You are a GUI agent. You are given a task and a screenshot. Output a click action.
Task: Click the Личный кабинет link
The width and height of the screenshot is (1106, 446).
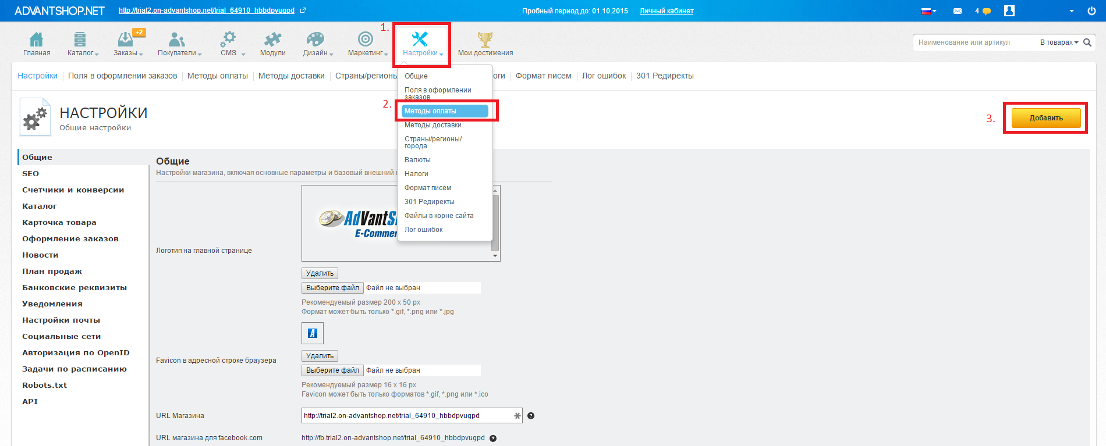click(x=666, y=11)
